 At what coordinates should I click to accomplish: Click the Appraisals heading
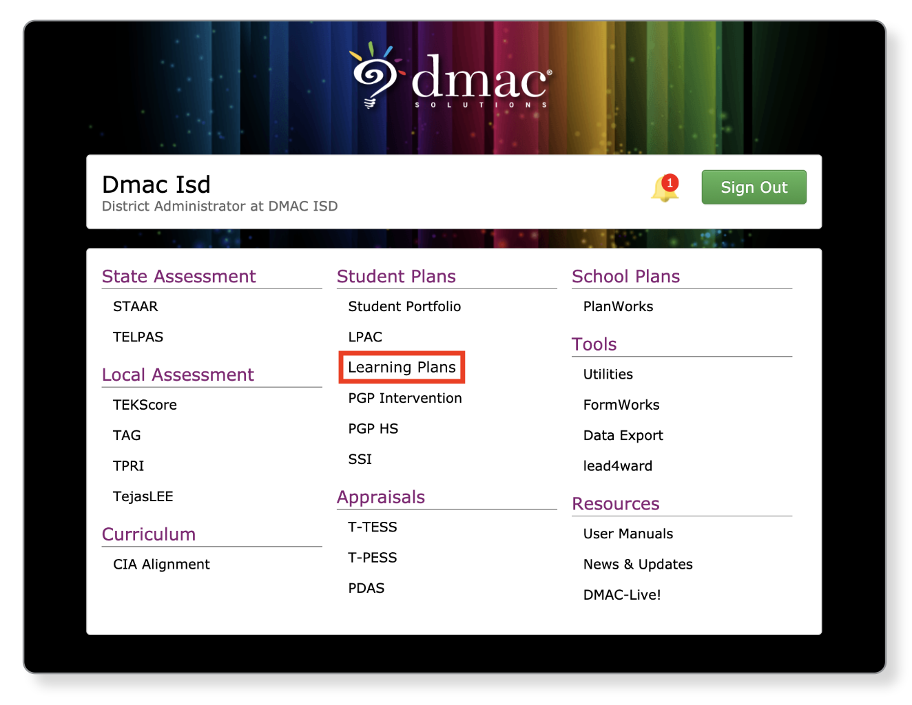click(381, 497)
